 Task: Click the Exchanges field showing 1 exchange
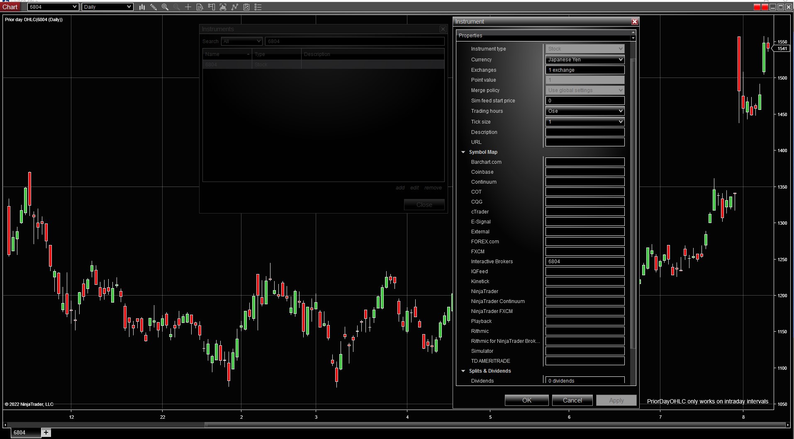[585, 70]
